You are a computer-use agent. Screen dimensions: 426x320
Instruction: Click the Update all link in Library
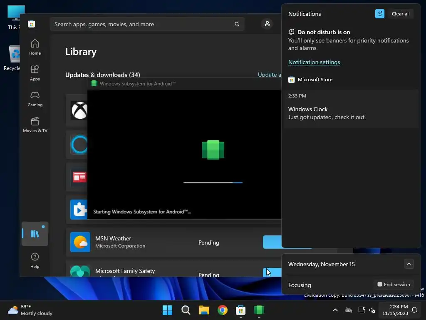269,75
